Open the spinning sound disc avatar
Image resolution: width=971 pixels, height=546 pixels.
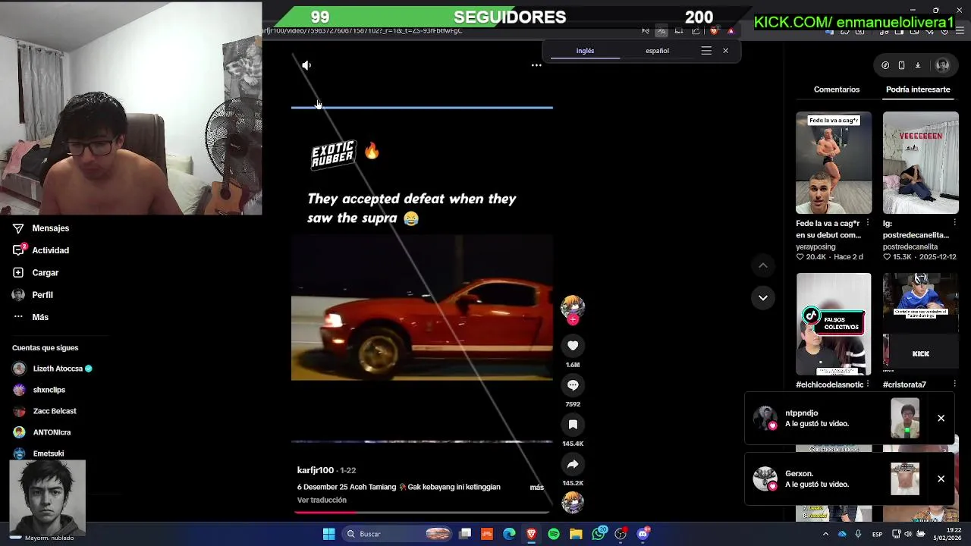[x=573, y=502]
